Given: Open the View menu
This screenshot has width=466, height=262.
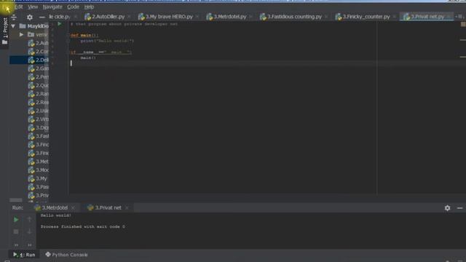Looking at the screenshot, I should [x=33, y=7].
